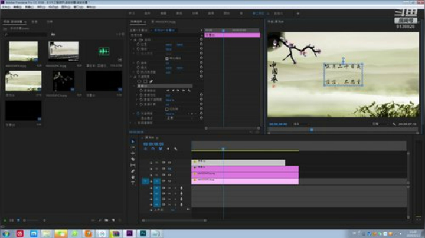Select the gray clip on top video track
This screenshot has height=238, width=425.
[x=238, y=162]
